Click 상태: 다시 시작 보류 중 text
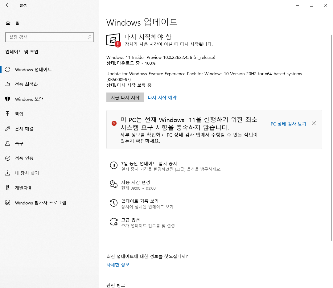The height and width of the screenshot is (288, 333). pos(129,85)
